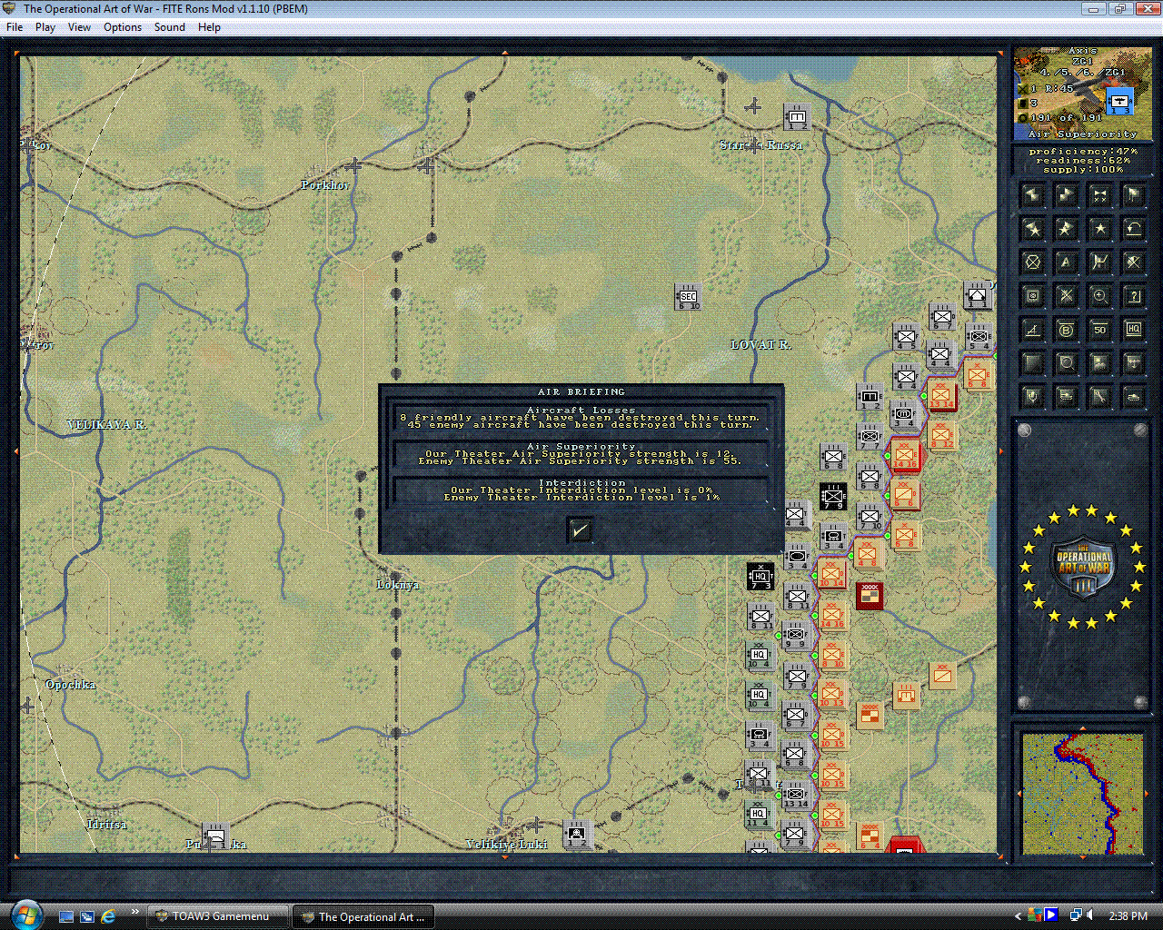Open the Help menu
The image size is (1163, 930).
click(x=210, y=27)
